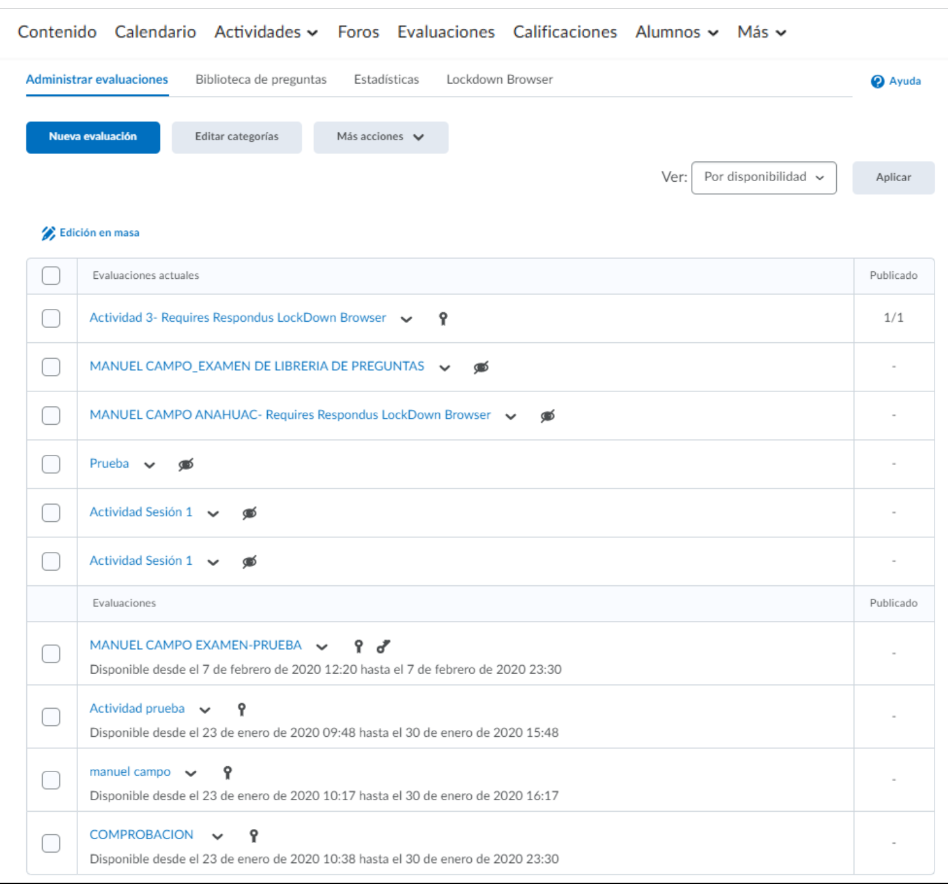Expand the context menu arrow for manuel campo
This screenshot has width=948, height=884.
tap(190, 773)
